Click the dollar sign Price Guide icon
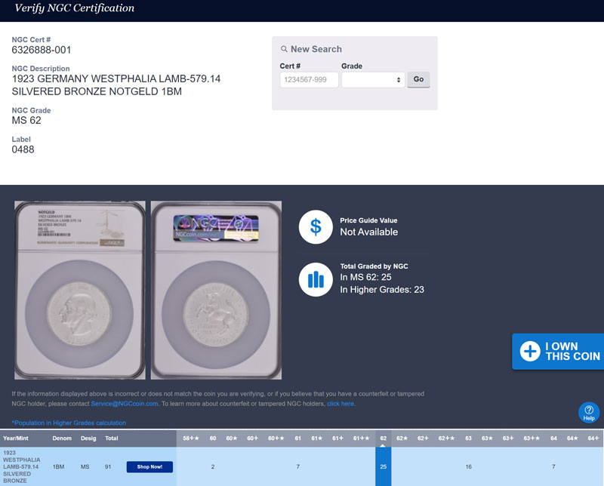Image resolution: width=604 pixels, height=486 pixels. [x=316, y=226]
